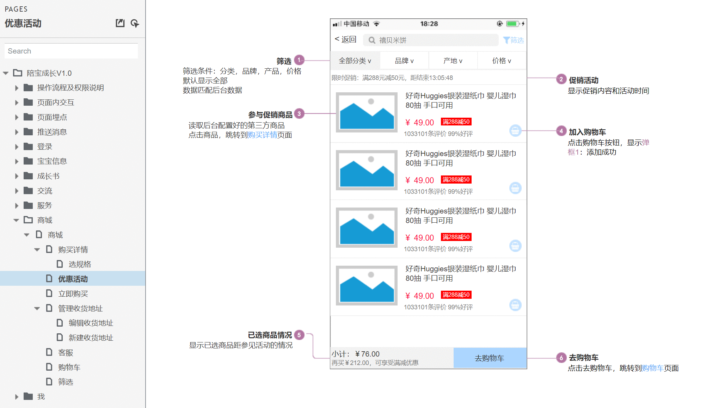Click page icon beside 客服
The width and height of the screenshot is (719, 408).
[x=49, y=352]
